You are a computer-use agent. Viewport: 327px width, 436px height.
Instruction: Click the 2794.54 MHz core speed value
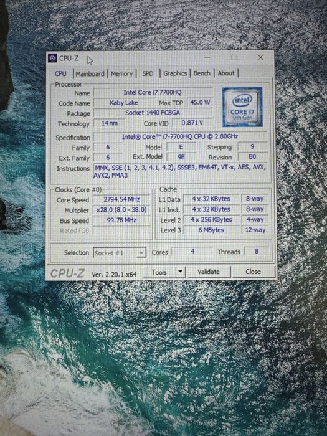click(x=121, y=199)
